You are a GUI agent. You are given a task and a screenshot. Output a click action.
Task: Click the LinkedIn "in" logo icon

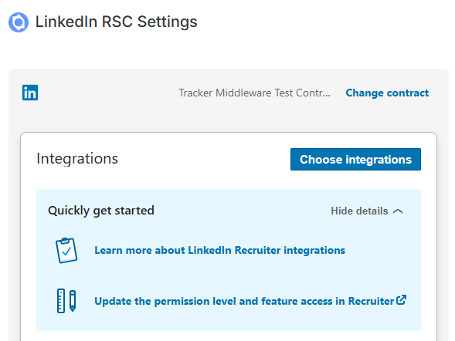(x=30, y=93)
